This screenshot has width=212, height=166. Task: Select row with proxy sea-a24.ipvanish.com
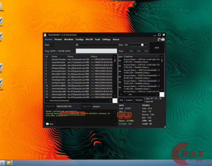click(79, 89)
